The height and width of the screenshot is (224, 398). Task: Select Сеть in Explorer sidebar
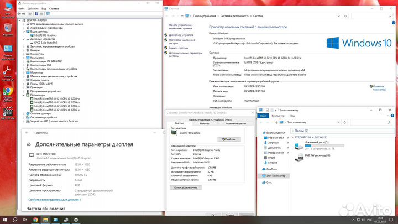269,183
